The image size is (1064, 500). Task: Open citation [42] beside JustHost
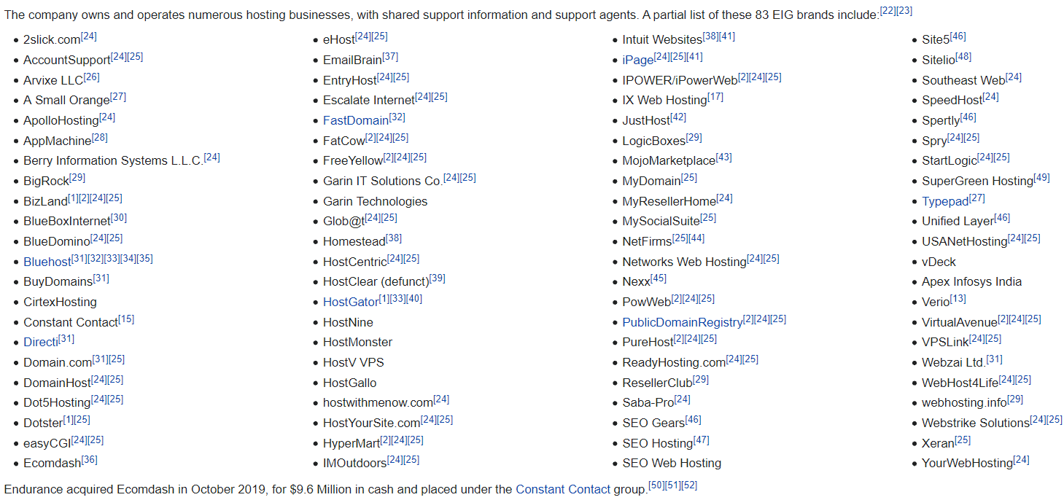tap(678, 117)
